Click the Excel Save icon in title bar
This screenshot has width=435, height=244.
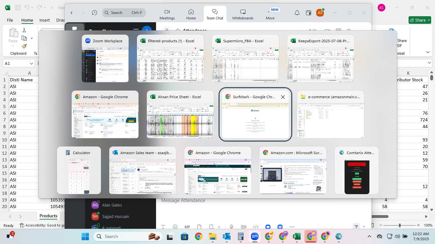[18, 7]
